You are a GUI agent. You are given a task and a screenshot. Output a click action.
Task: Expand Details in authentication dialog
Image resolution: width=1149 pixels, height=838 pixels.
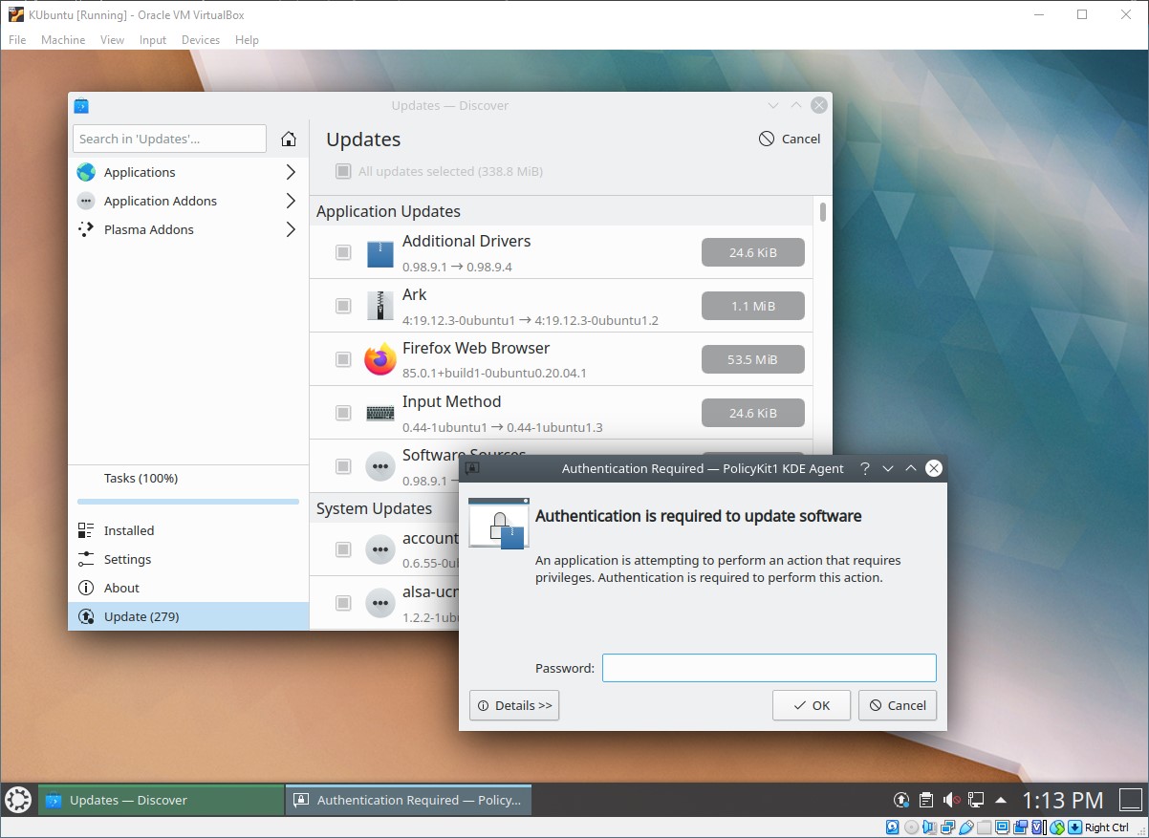coord(514,705)
